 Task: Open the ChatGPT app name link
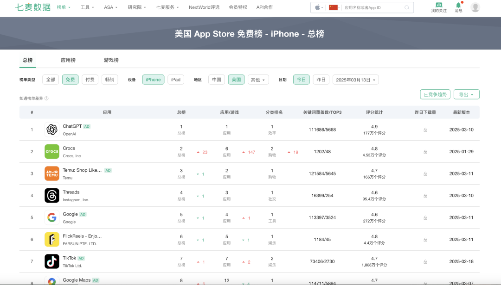(72, 126)
